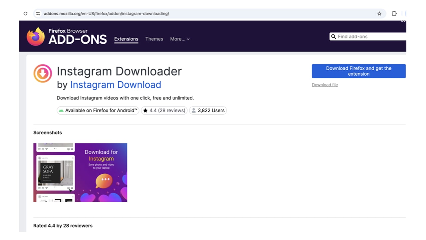Click the 3,822 Users count text

[211, 110]
